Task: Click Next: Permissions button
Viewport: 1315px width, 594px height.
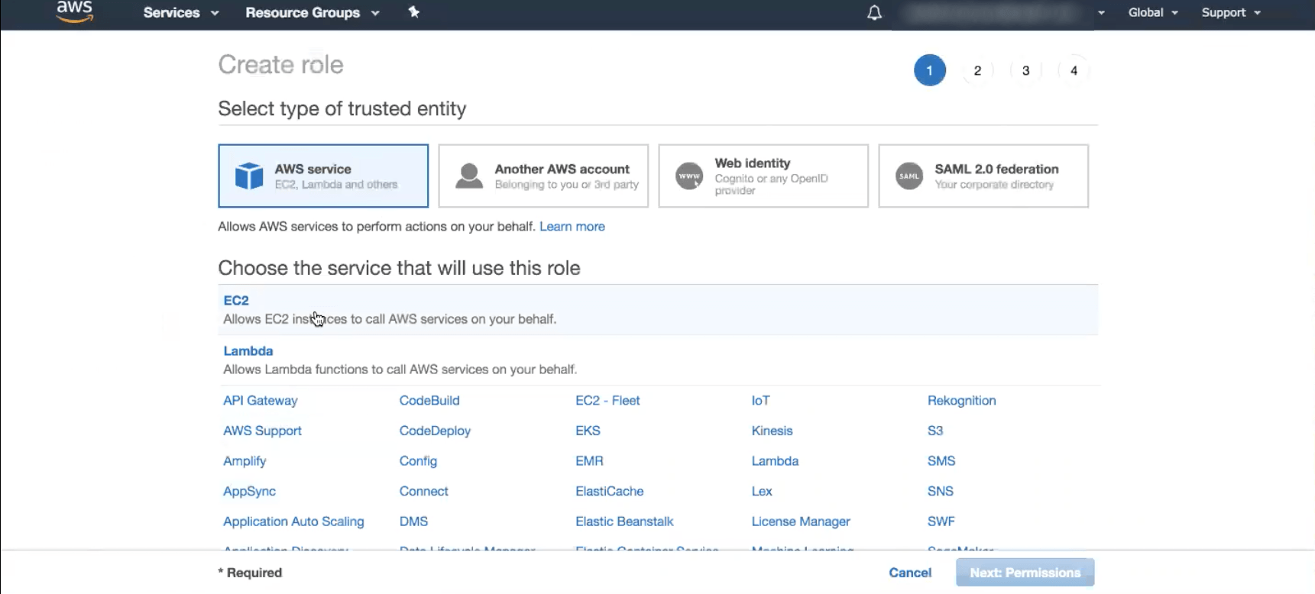Action: pos(1025,573)
